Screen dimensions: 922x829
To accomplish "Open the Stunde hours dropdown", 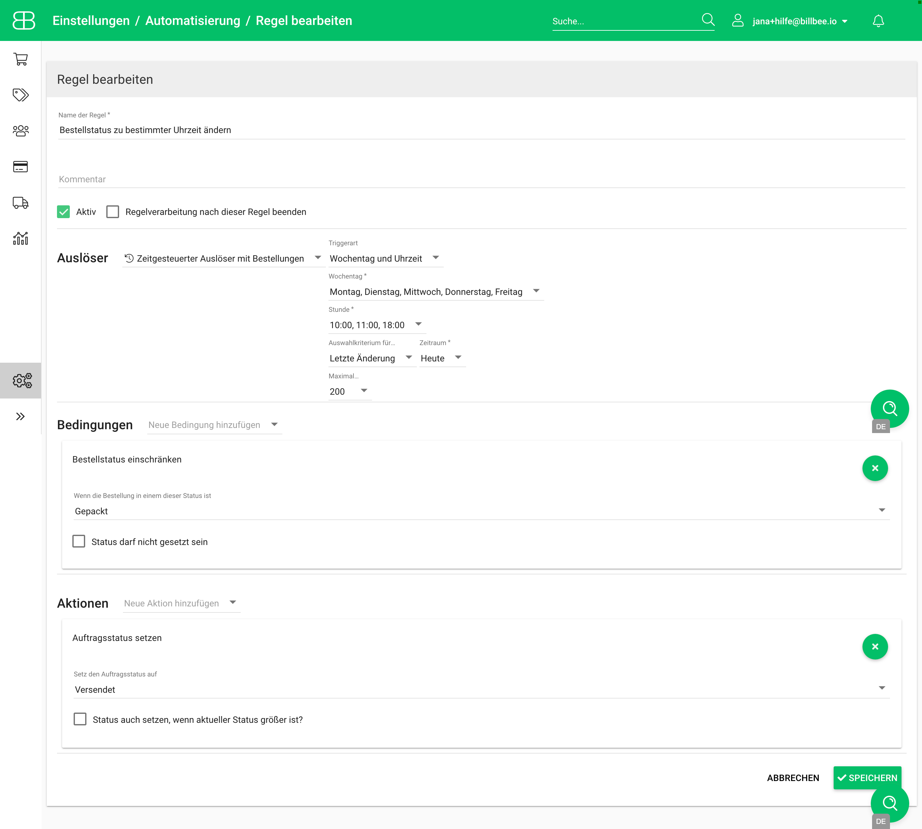I will click(x=376, y=325).
